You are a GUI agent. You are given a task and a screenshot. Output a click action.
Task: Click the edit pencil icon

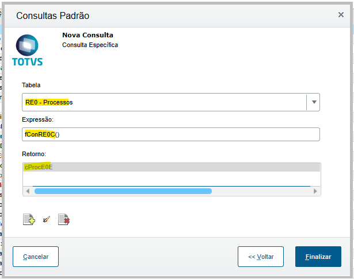point(47,219)
